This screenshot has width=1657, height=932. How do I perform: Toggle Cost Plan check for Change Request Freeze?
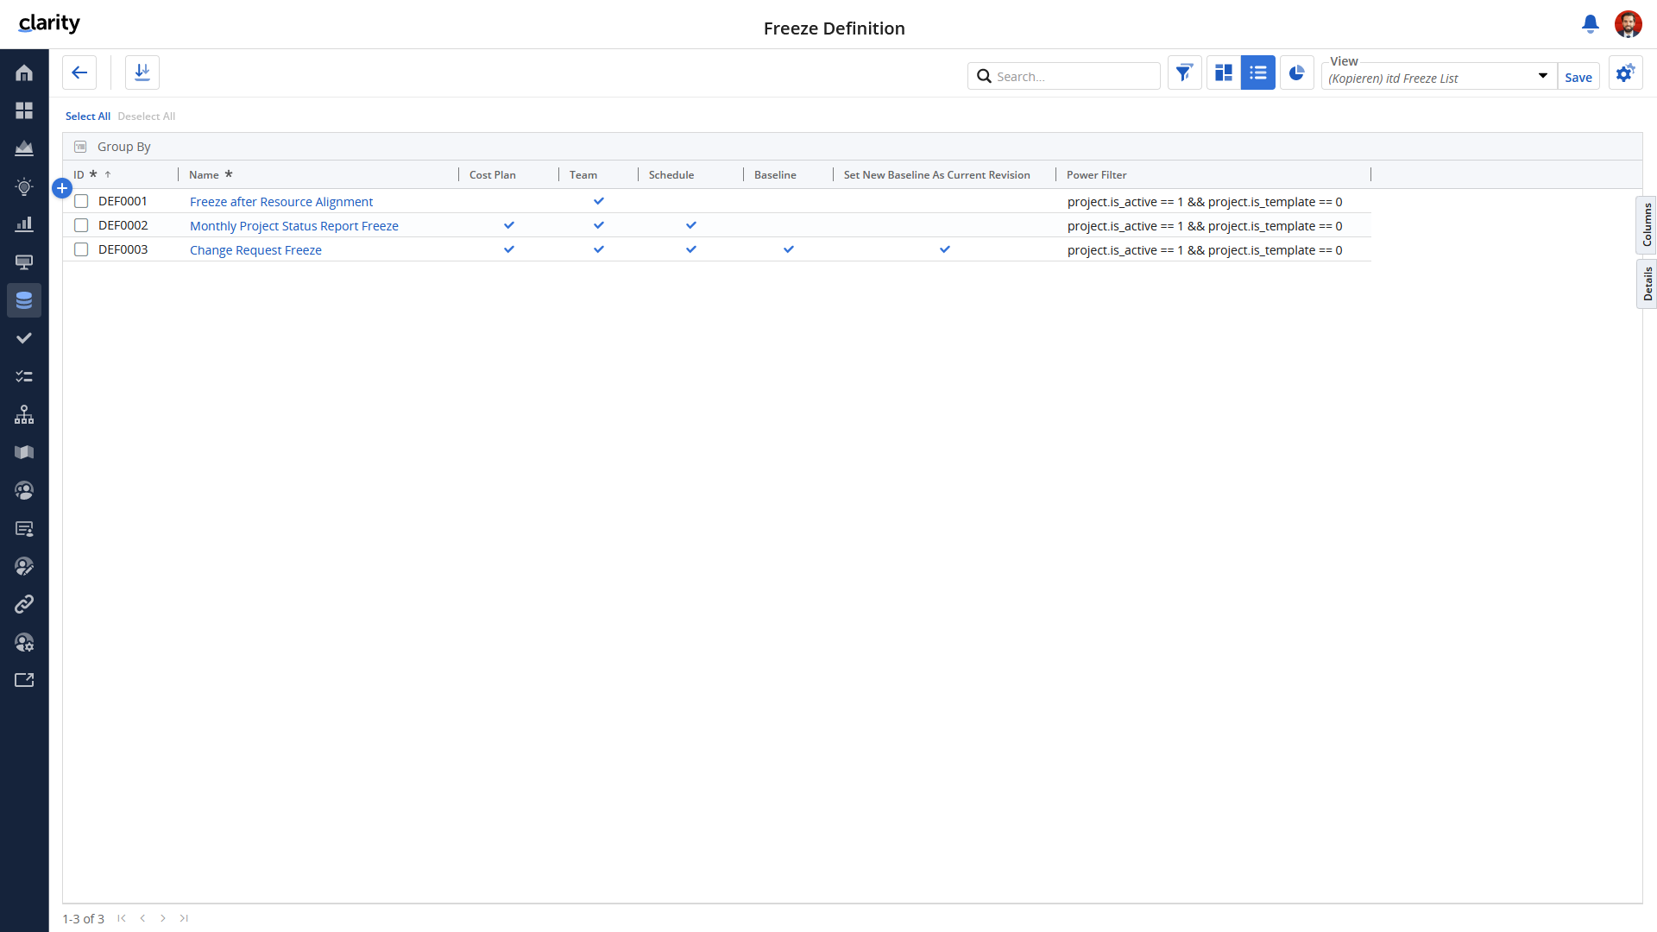pos(509,249)
